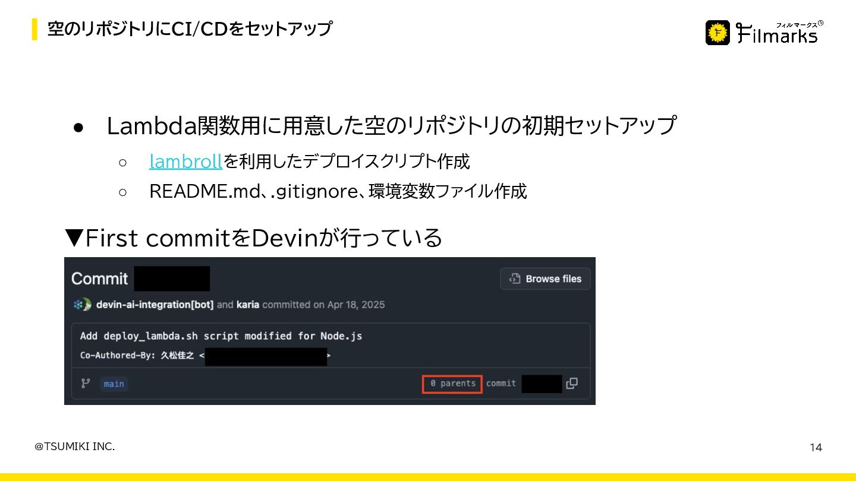
Task: Click the Filmarks wordmark text
Action: tap(779, 33)
